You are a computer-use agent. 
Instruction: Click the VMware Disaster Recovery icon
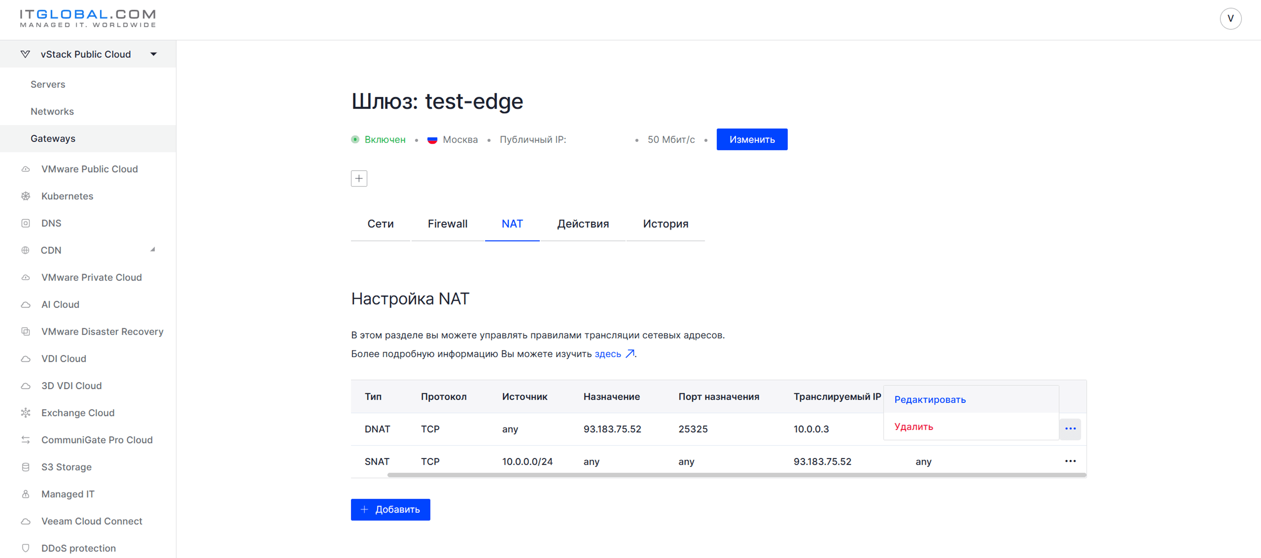[x=25, y=331]
